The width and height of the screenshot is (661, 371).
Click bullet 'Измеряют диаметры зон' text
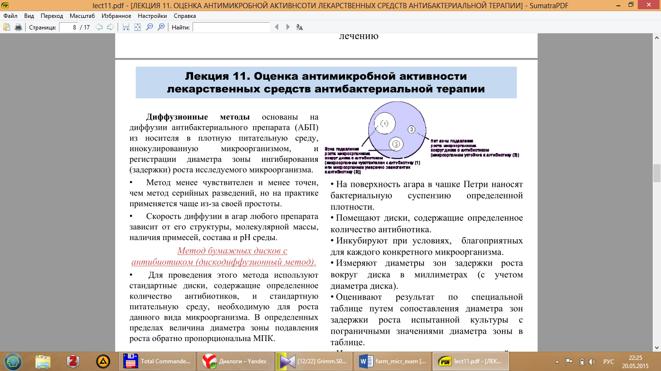pyautogui.click(x=427, y=274)
